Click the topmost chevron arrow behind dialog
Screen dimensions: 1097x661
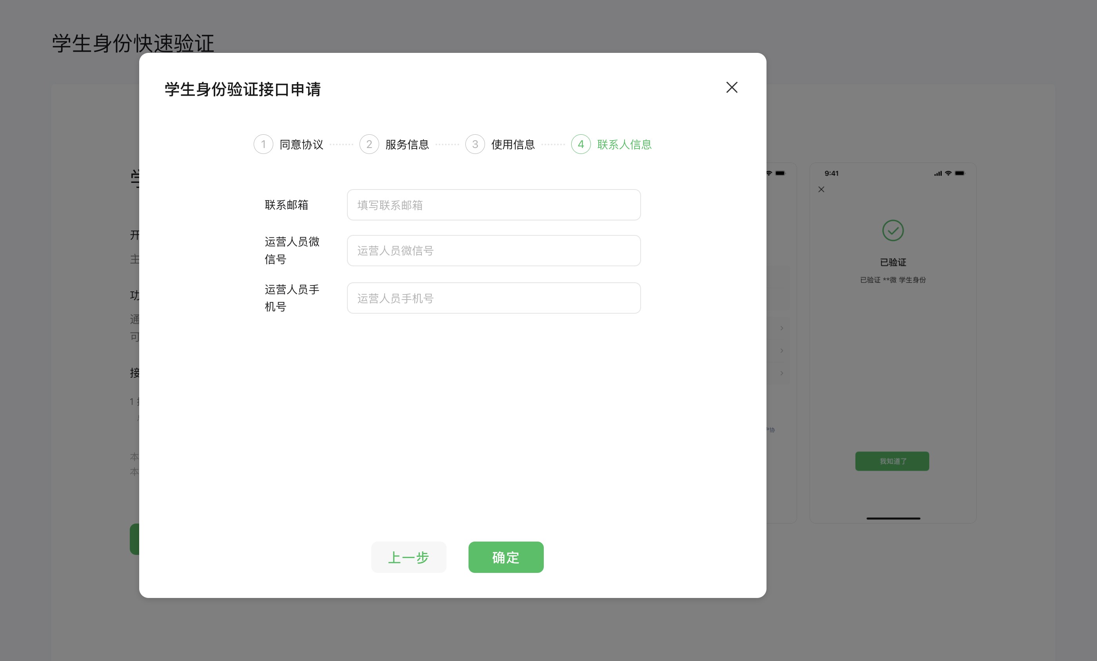[781, 328]
